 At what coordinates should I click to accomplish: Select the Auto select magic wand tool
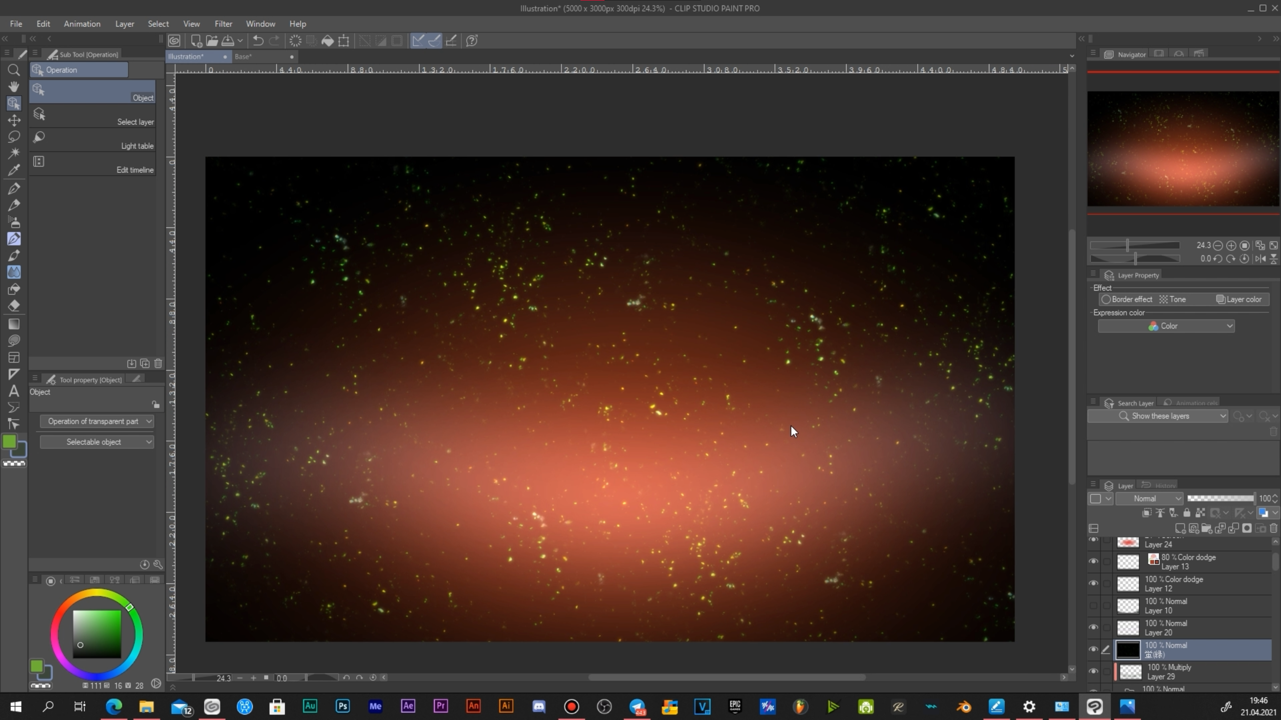click(x=14, y=152)
